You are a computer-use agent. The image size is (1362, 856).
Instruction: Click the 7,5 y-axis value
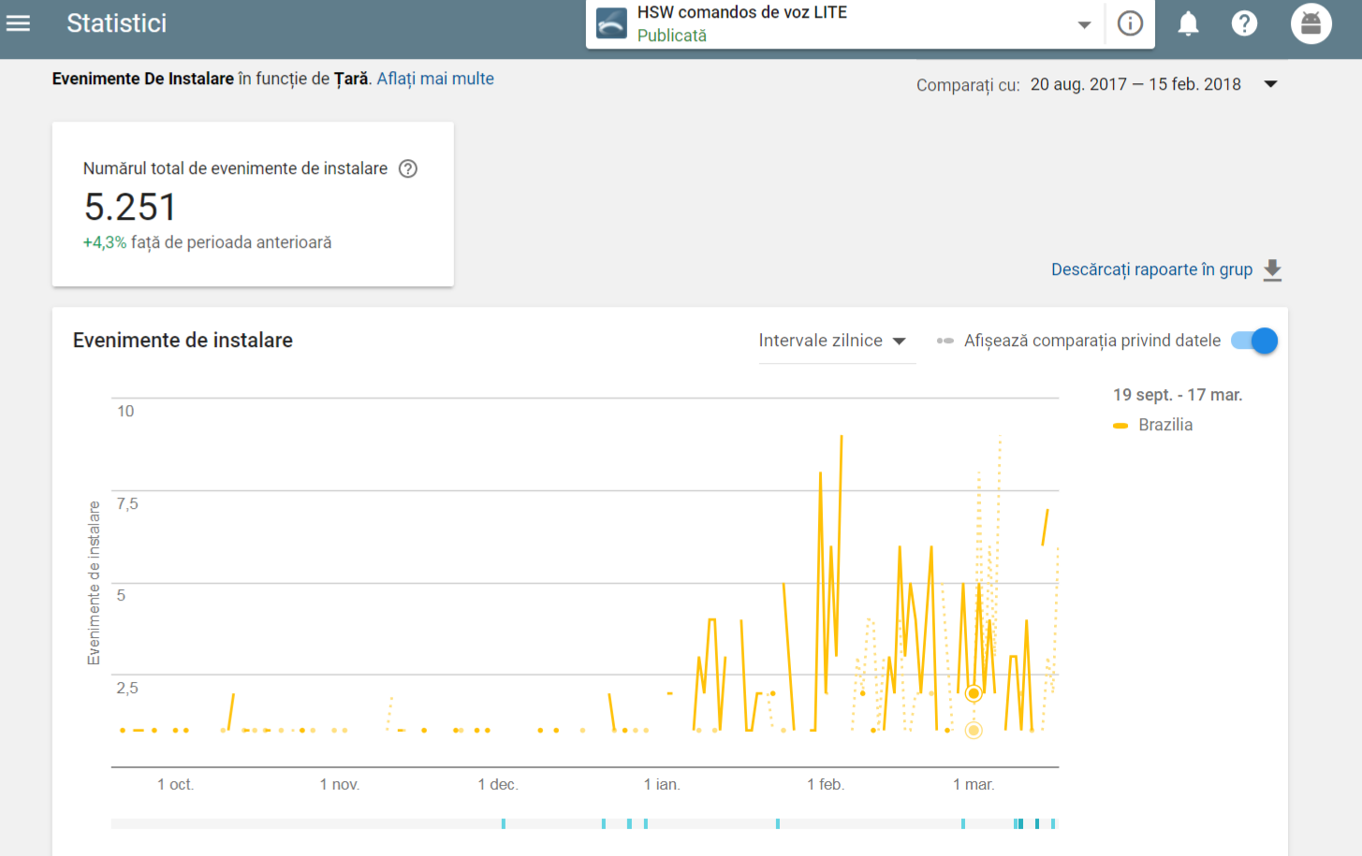[127, 503]
